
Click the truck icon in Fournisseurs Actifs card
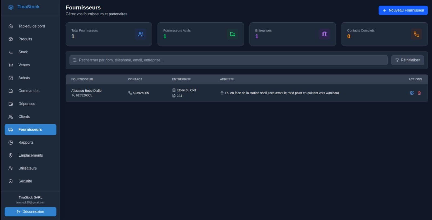tap(232, 34)
